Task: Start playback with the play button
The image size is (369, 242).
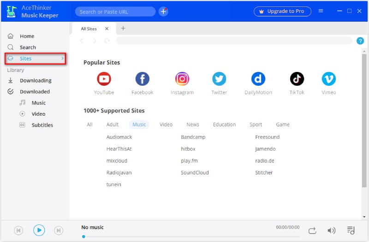Action: click(x=39, y=230)
